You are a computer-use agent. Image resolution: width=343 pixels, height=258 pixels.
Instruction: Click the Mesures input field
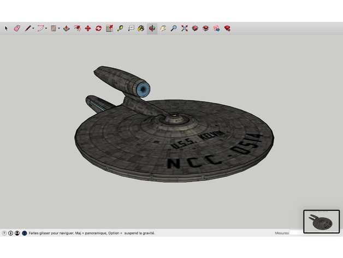(x=297, y=233)
